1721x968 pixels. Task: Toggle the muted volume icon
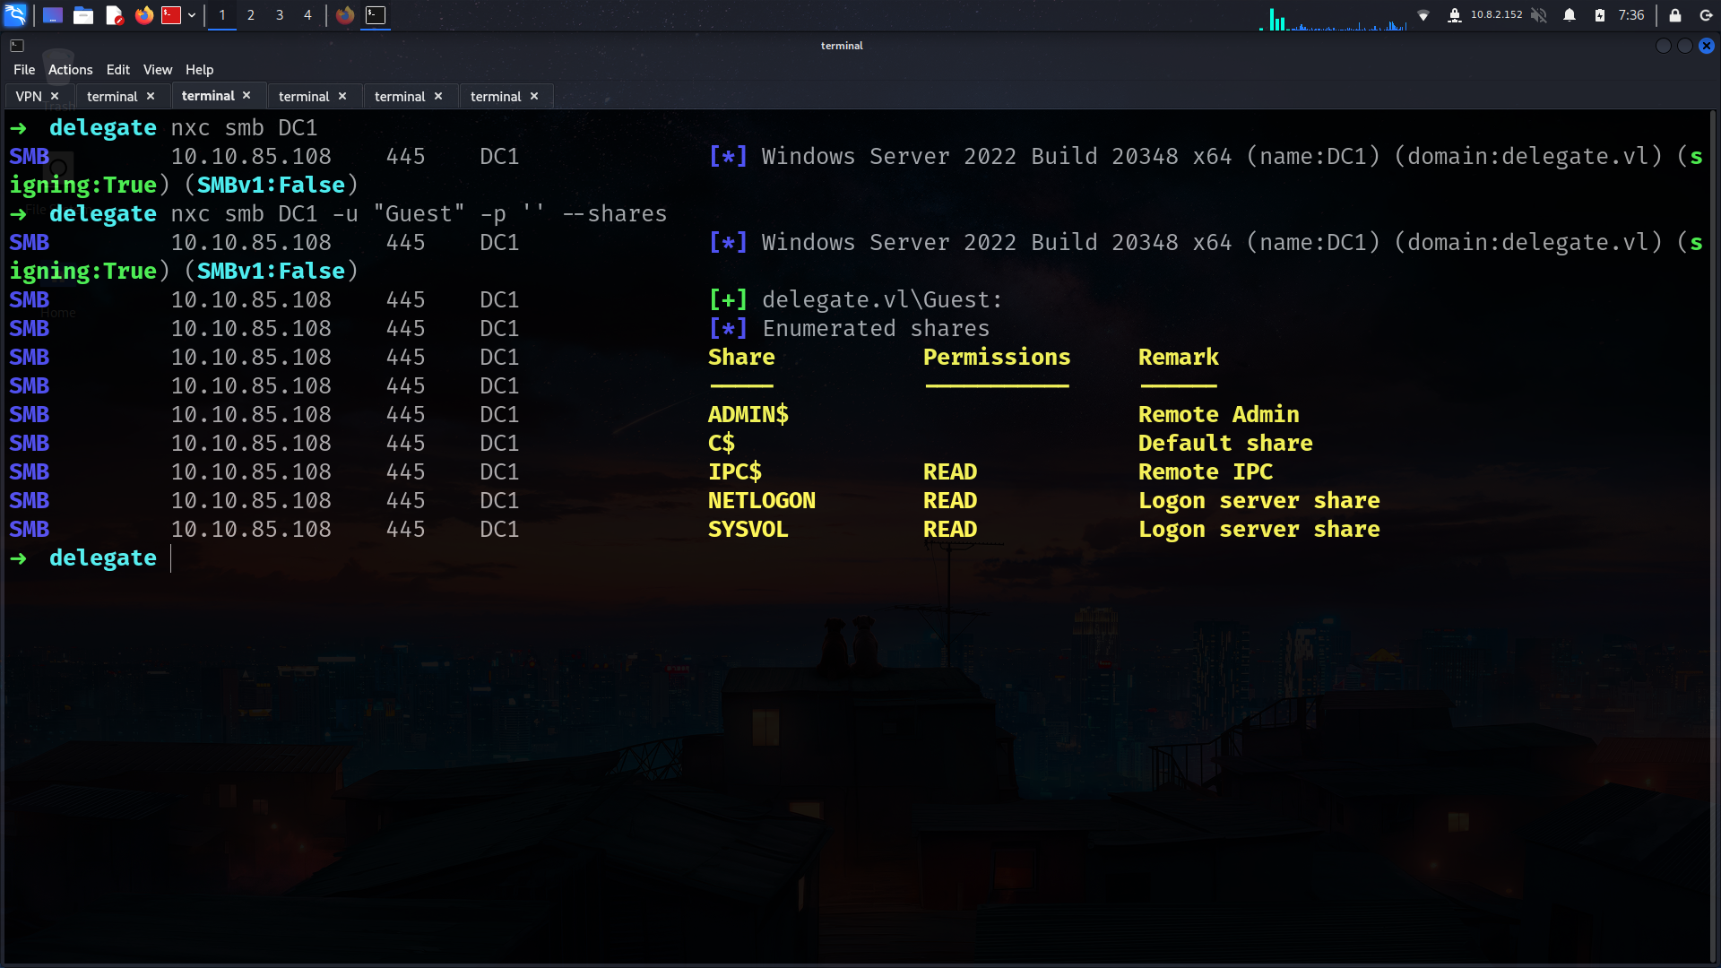coord(1539,15)
